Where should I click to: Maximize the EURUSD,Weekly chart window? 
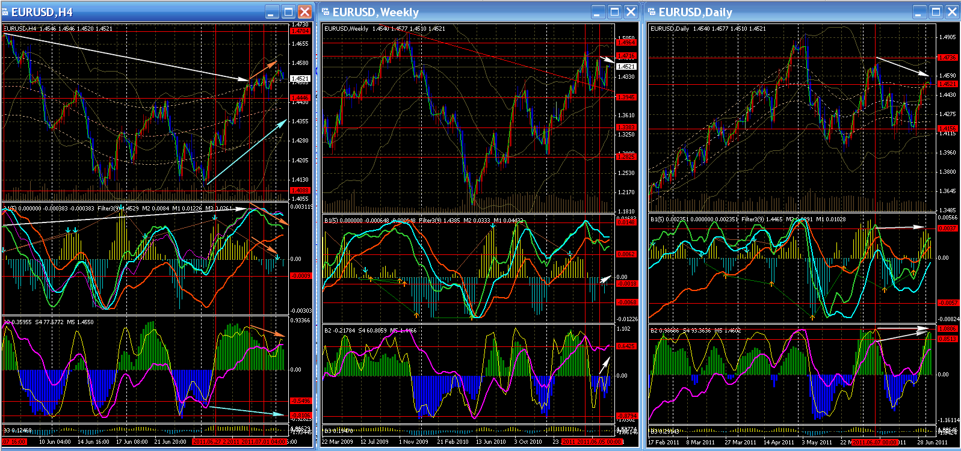(614, 12)
